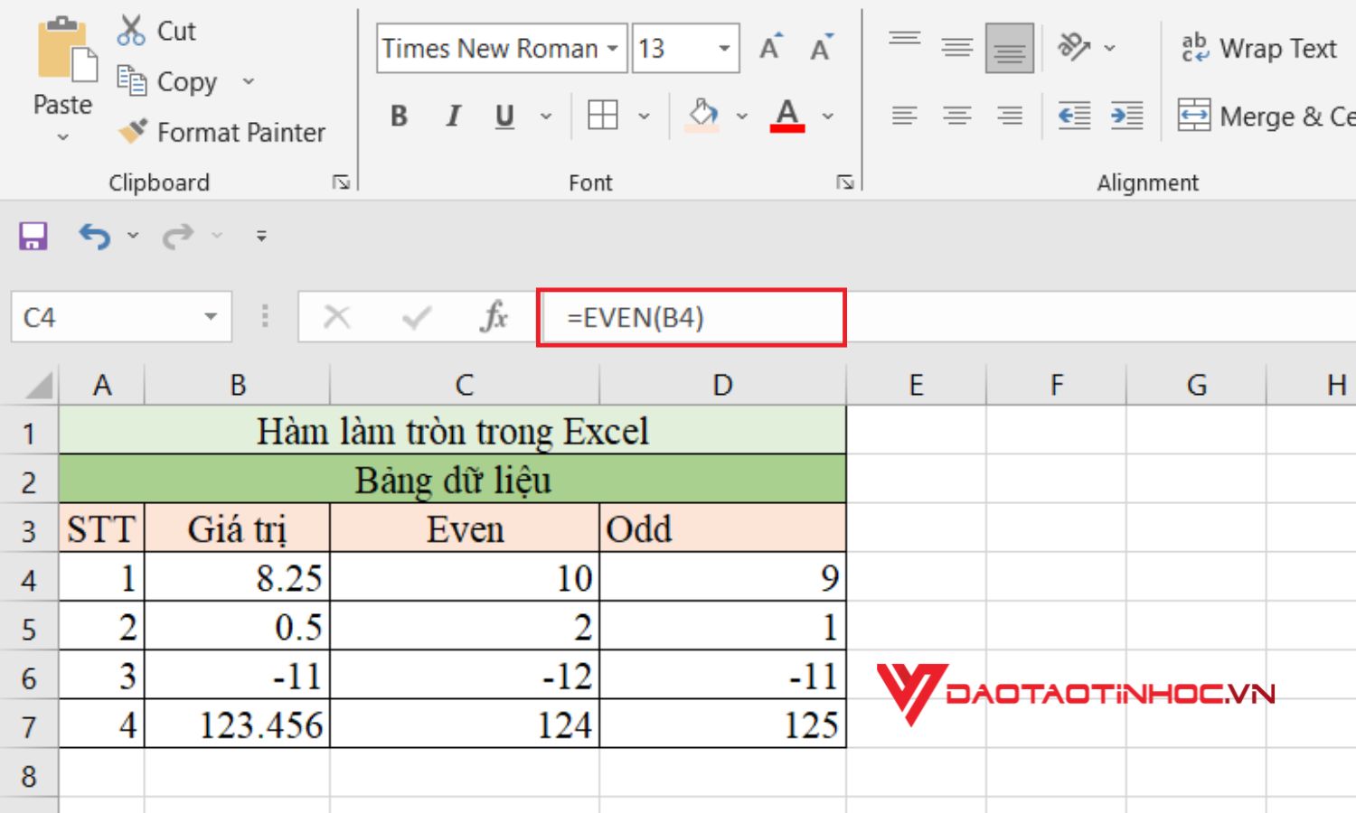Image resolution: width=1356 pixels, height=813 pixels.
Task: Click the Increase Indent icon
Action: (x=1125, y=115)
